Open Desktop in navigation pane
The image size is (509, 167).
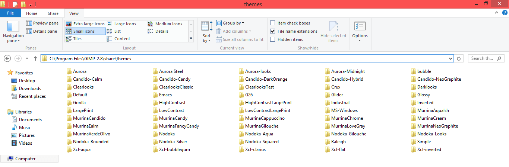(27, 81)
